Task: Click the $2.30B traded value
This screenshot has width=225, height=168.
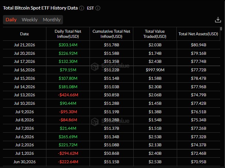Action: point(155,87)
